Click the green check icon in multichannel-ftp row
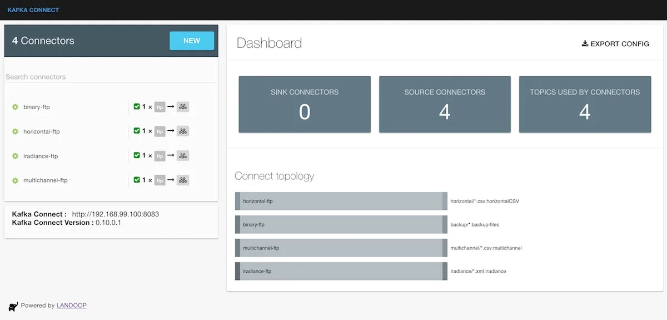 click(x=137, y=180)
